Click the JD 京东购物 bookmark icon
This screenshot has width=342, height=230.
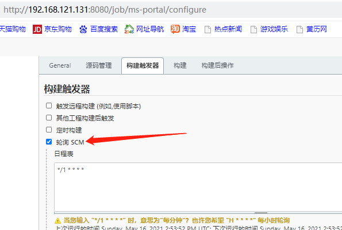point(37,29)
